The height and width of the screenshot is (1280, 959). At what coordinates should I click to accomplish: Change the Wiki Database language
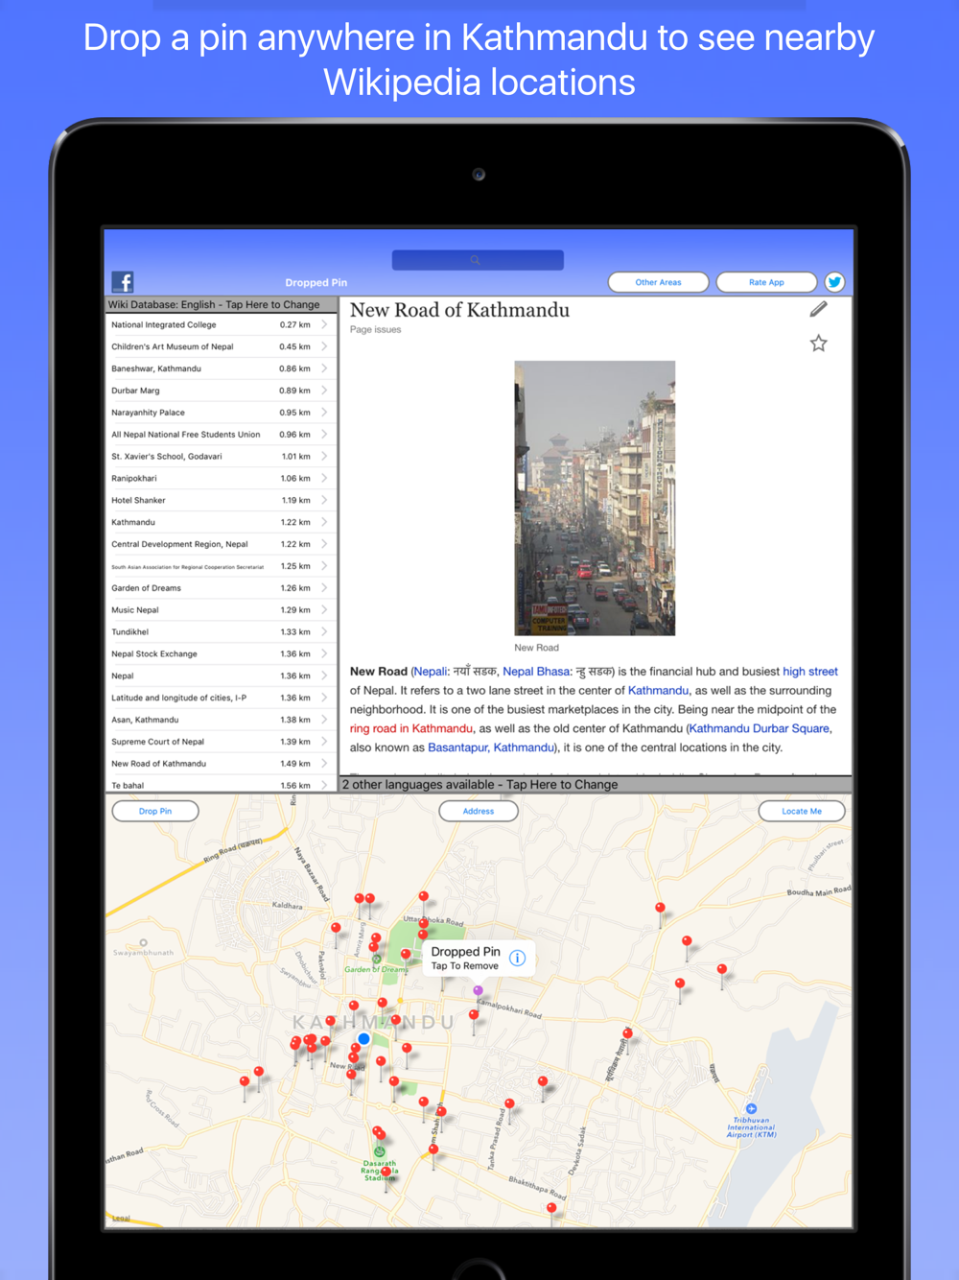coord(222,305)
